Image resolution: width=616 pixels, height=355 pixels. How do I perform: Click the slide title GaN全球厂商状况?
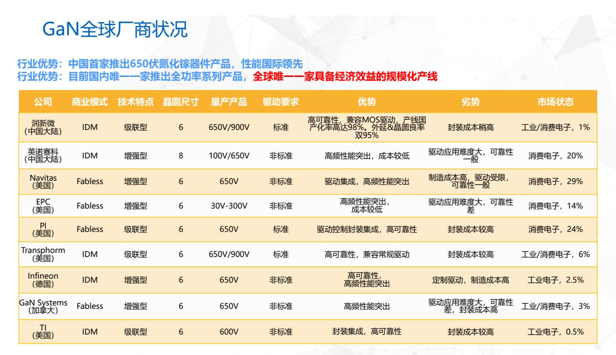[x=115, y=29]
